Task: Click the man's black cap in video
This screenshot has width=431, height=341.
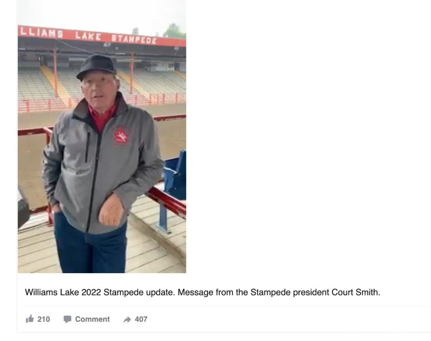Action: point(96,66)
